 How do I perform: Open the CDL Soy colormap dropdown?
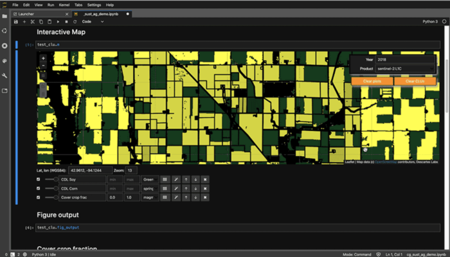tap(150, 179)
